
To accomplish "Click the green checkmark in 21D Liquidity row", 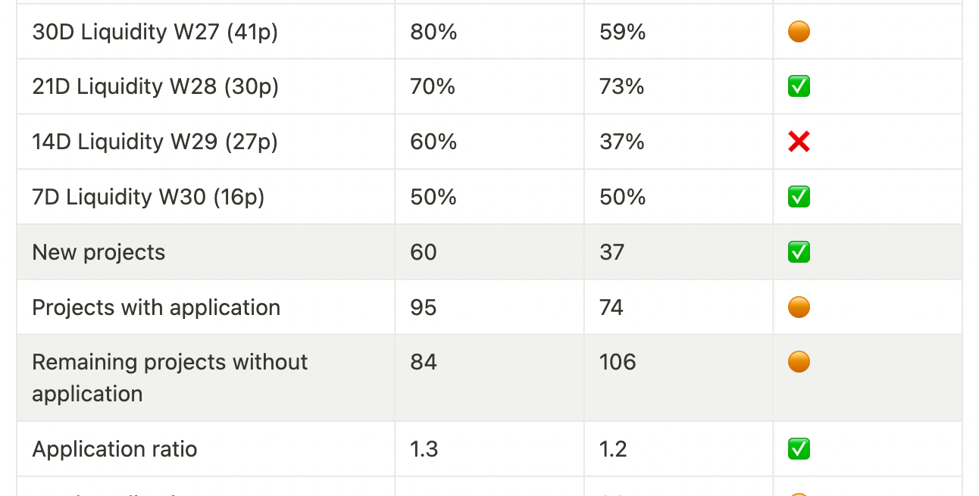I will [799, 86].
